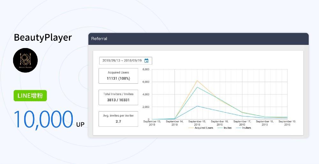Select the Total Inviters / Invites card
The image size is (319, 164).
coord(118,97)
